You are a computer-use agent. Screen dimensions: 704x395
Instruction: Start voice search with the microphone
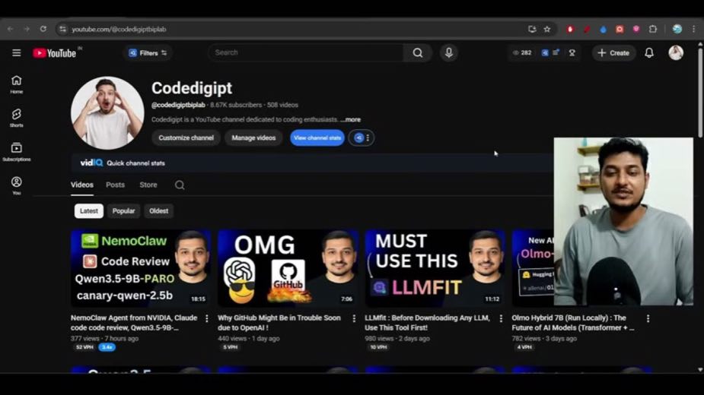tap(448, 53)
